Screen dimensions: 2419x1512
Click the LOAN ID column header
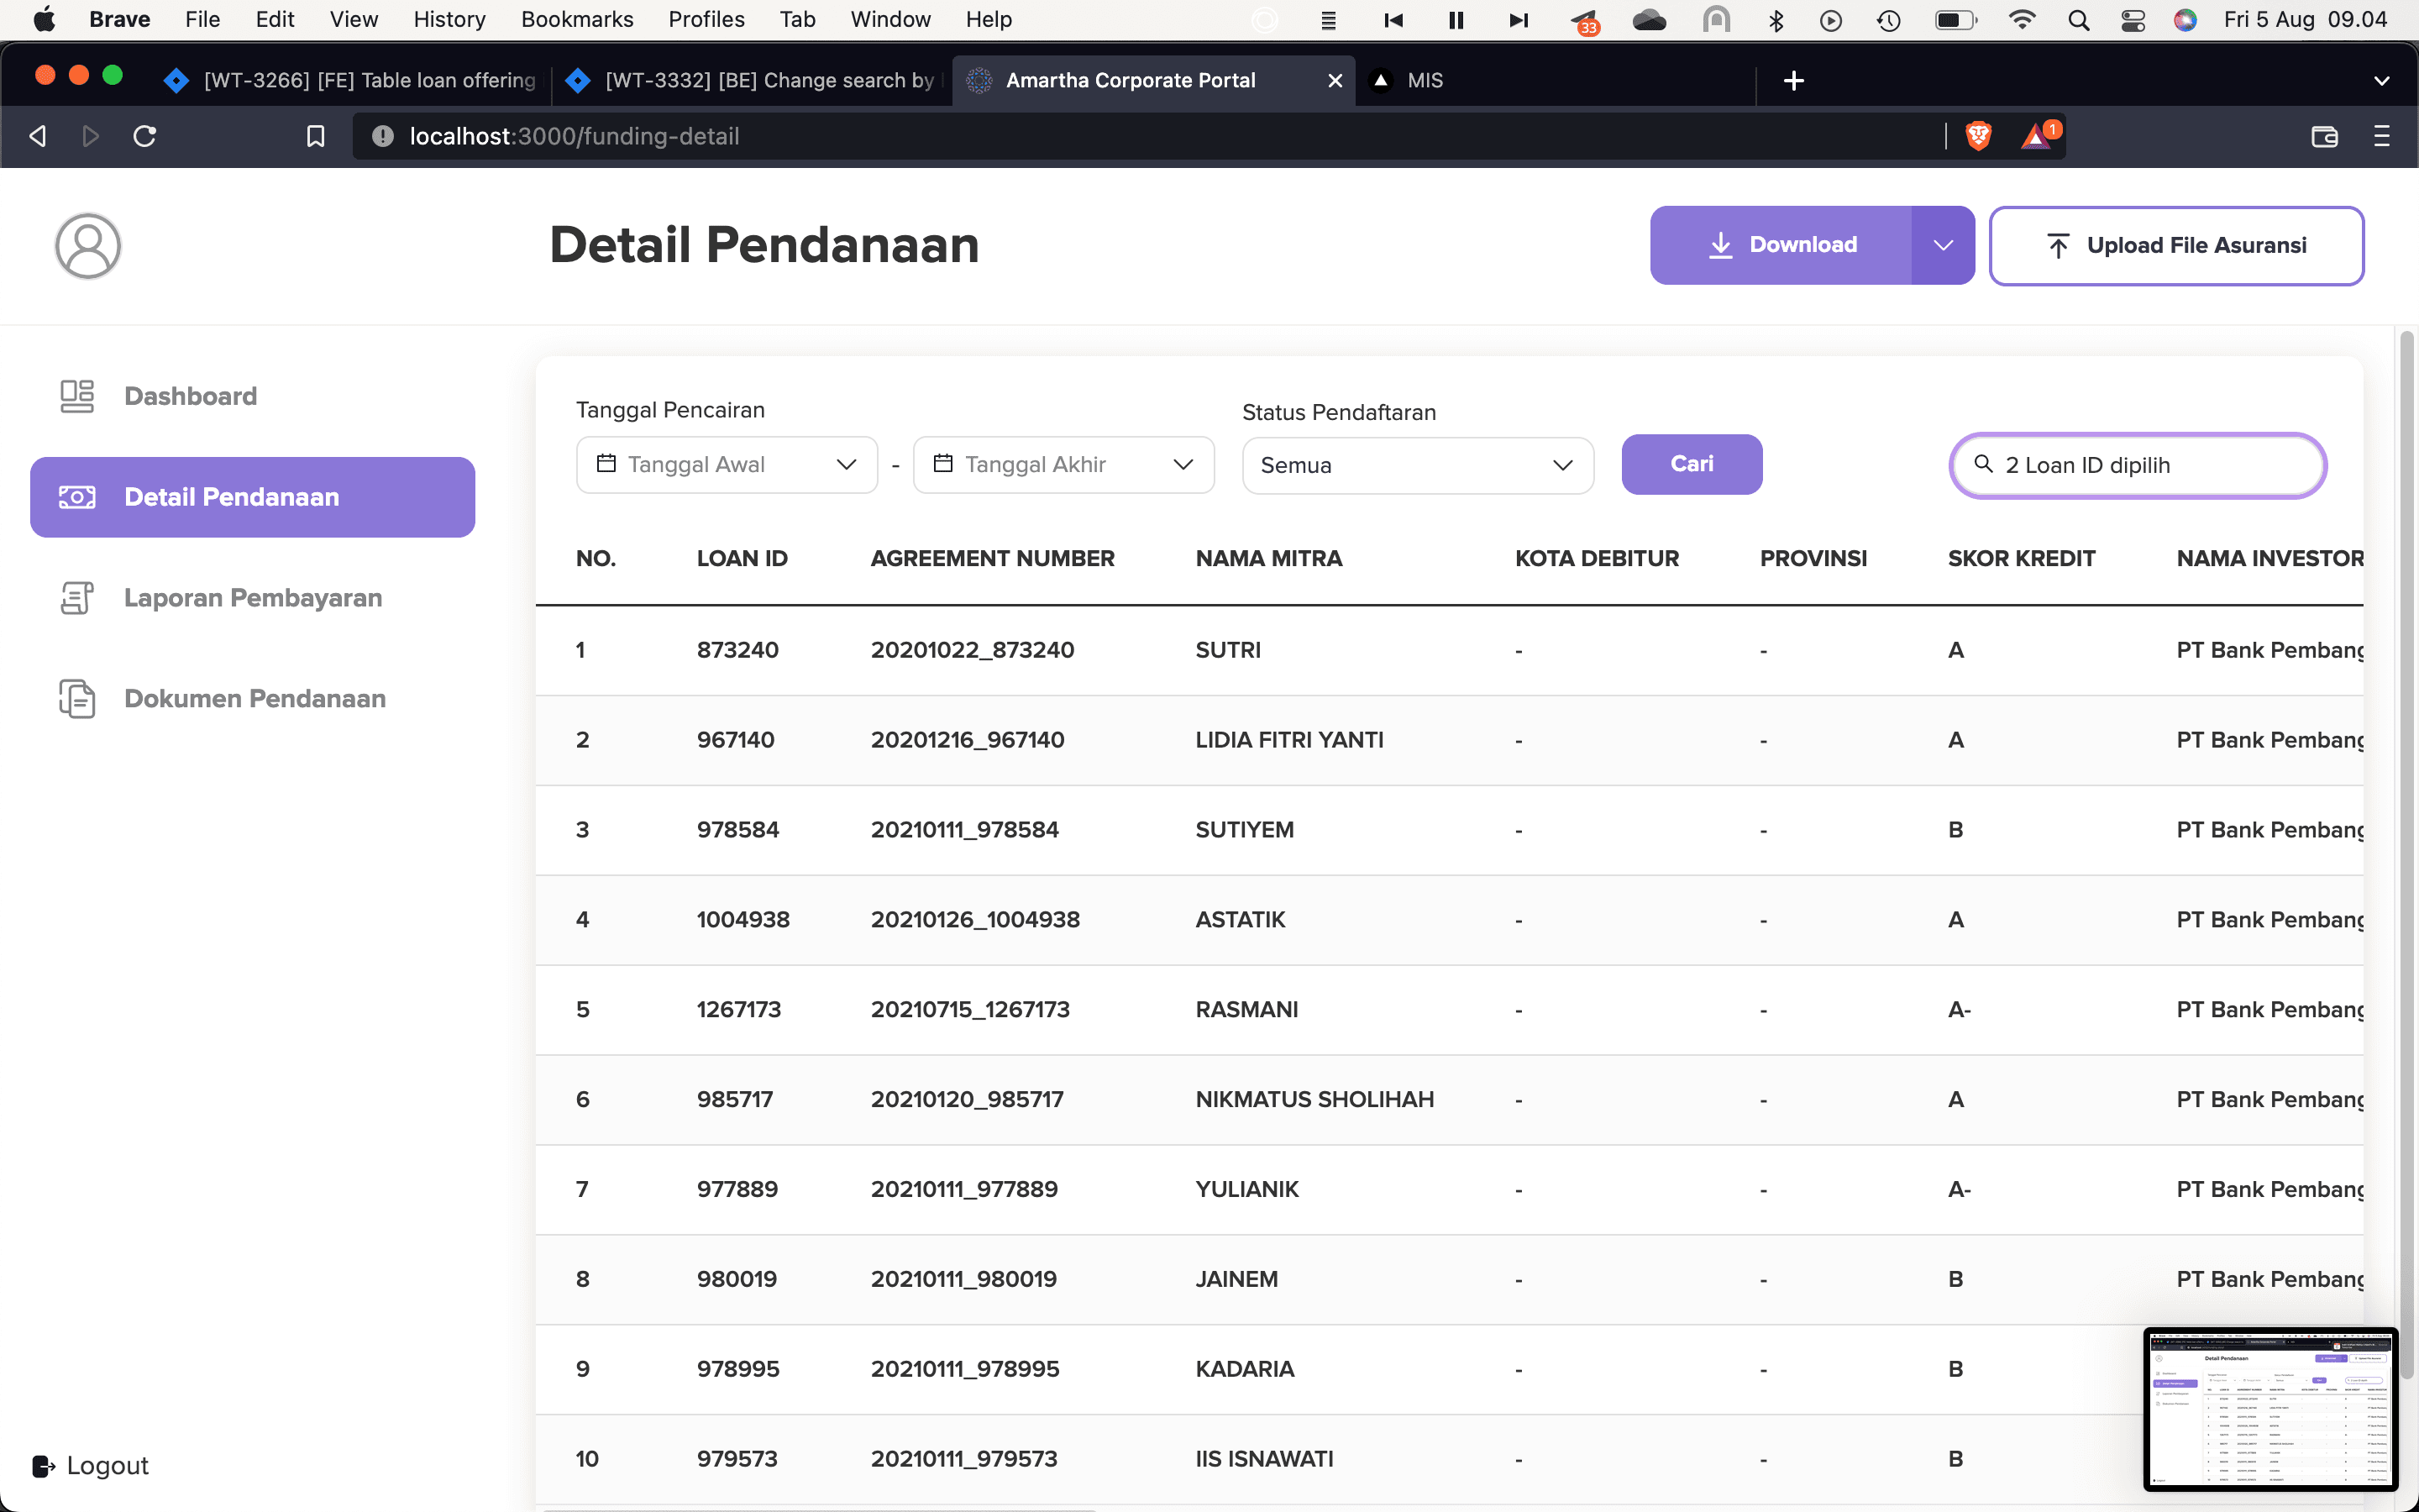click(x=742, y=559)
